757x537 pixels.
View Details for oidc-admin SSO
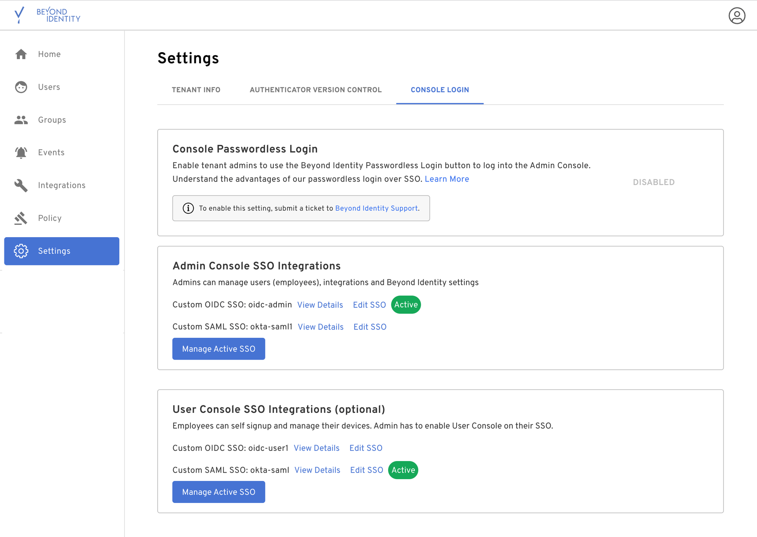tap(320, 305)
